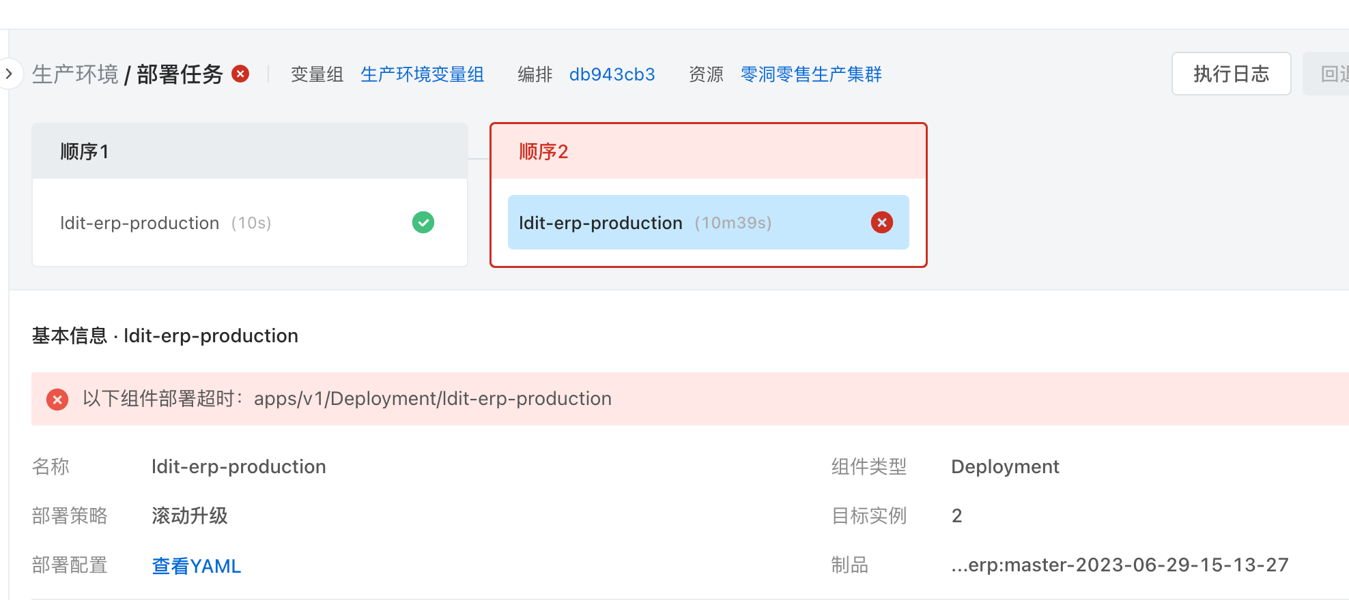Click green success check in 顺序1
The height and width of the screenshot is (600, 1349).
423,222
